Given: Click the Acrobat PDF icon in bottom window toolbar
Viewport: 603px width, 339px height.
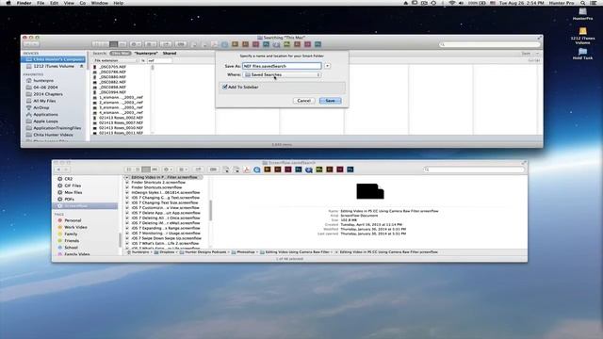Looking at the screenshot, I should [x=247, y=169].
